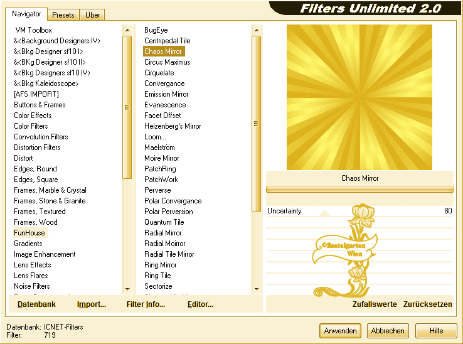Select the Facet Offset filter
The image size is (463, 344).
pyautogui.click(x=162, y=116)
